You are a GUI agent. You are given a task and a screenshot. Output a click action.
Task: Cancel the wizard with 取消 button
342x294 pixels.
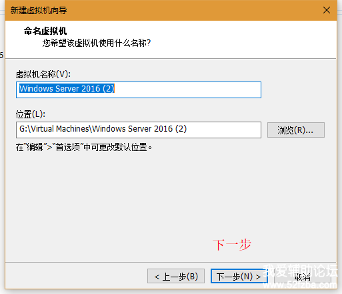pyautogui.click(x=303, y=276)
